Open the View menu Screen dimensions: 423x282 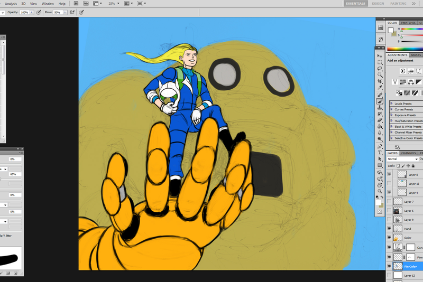[x=33, y=4]
